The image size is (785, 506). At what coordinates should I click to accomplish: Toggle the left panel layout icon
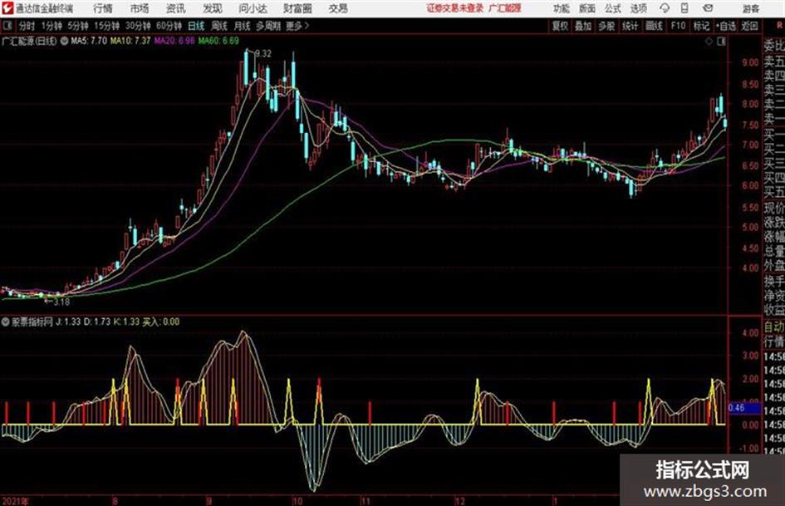click(7, 26)
